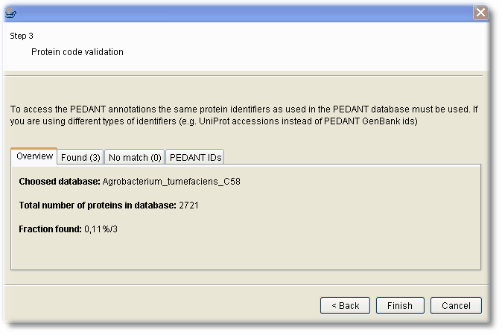Select the No match (0) tab
Image resolution: width=502 pixels, height=335 pixels.
[135, 157]
